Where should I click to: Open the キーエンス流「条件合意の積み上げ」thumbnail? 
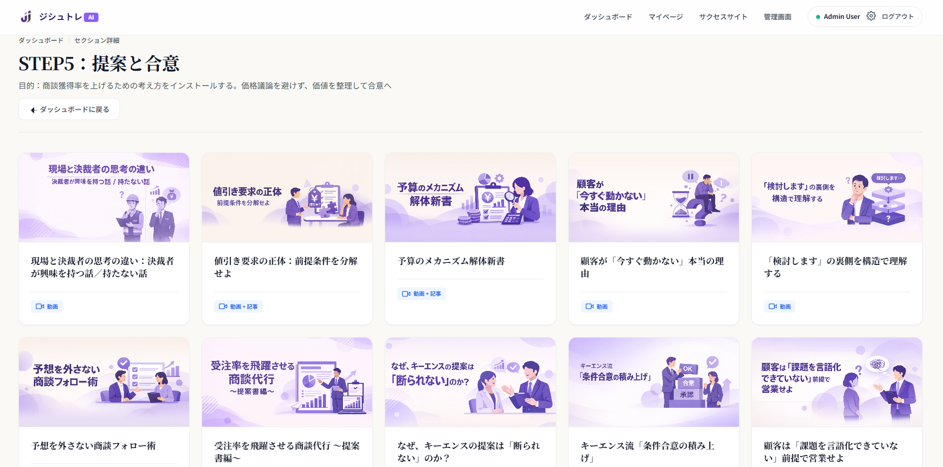(x=653, y=382)
